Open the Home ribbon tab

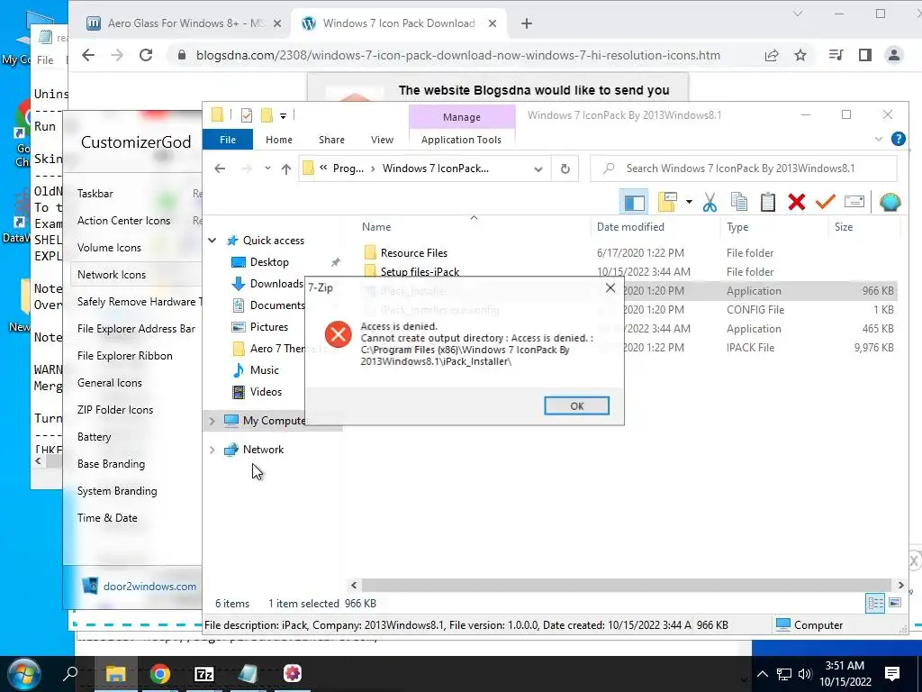coord(279,140)
